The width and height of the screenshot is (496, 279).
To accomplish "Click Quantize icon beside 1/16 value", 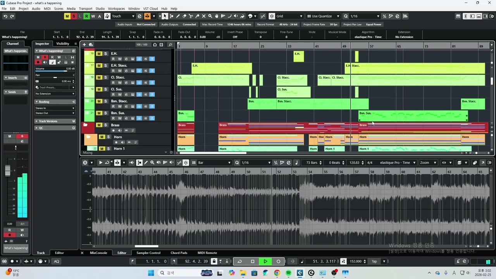I will [346, 16].
